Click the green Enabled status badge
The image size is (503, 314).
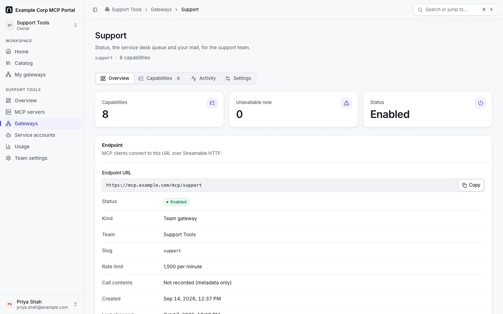176,202
